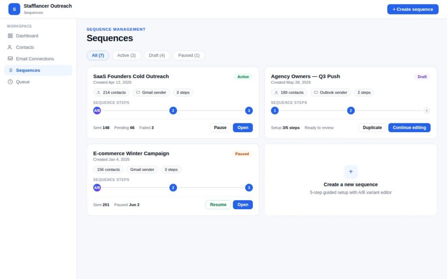Click the add-step plus circle in Agency Owners card
This screenshot has width=447, height=279.
pos(426,111)
